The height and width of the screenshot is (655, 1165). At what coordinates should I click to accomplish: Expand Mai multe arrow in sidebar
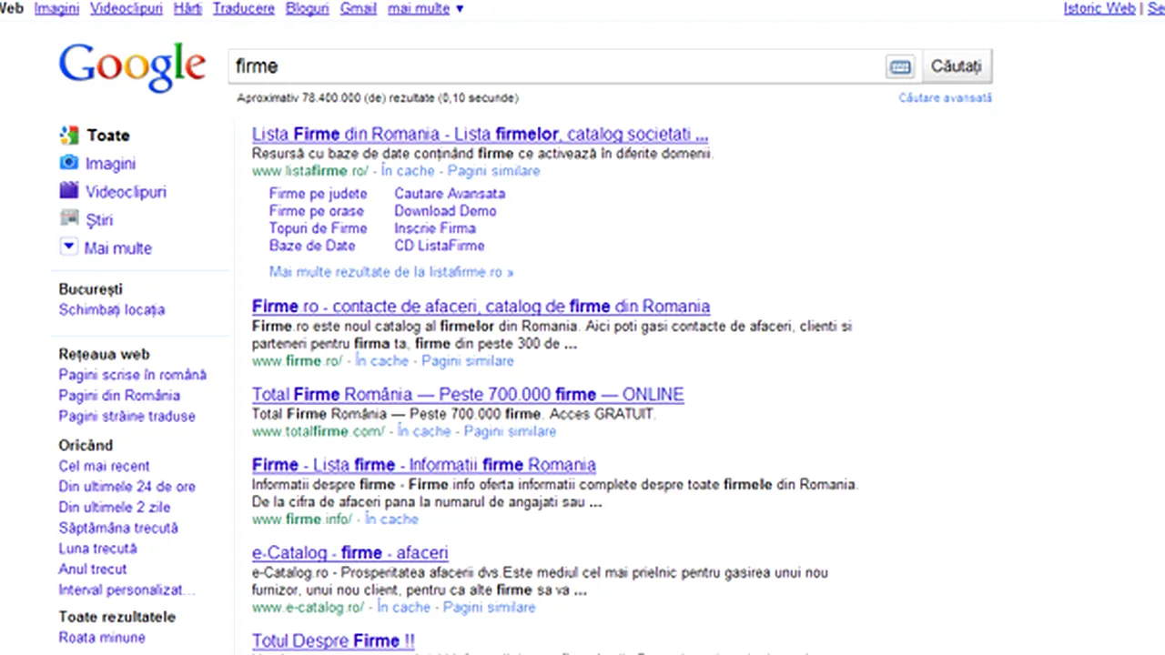(69, 247)
